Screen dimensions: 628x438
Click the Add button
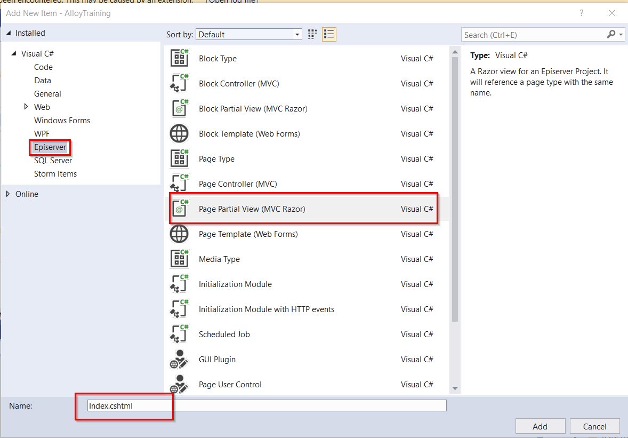(x=540, y=426)
